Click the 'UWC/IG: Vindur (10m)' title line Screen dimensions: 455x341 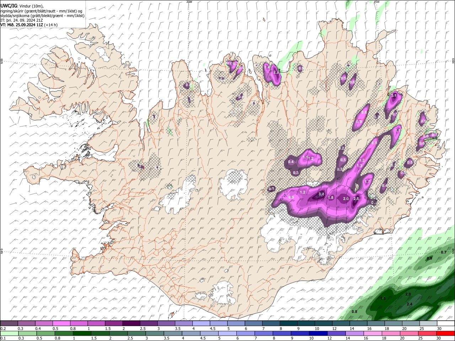pos(22,6)
